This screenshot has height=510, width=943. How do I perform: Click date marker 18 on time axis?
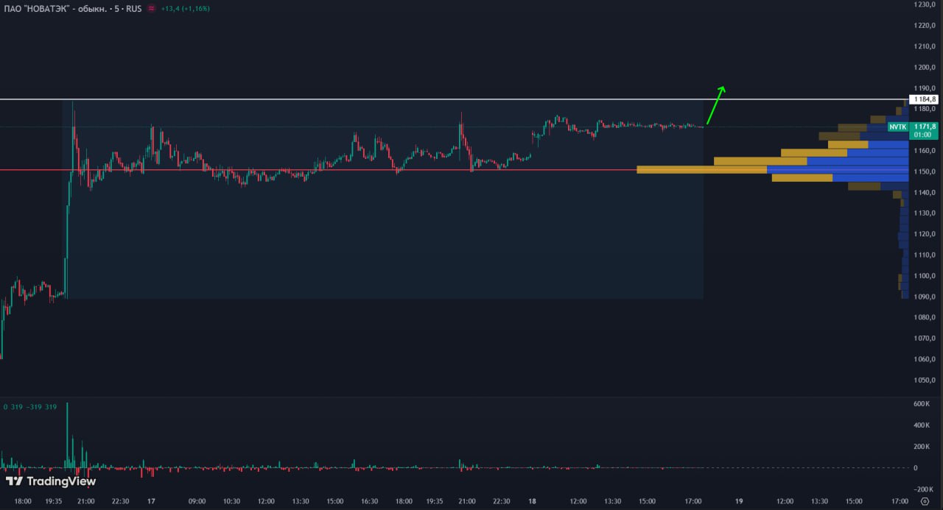click(532, 501)
